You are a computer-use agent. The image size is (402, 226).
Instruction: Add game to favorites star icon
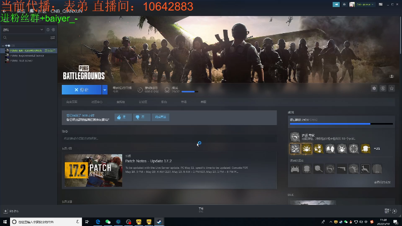click(391, 88)
